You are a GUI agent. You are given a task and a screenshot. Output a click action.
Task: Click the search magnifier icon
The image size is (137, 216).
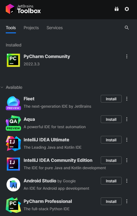(x=127, y=28)
